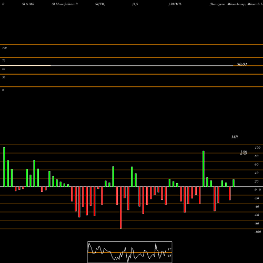Screen dimensions: 263x263
Task: Click the 70 level label on RSI panel
Action: coord(4,60)
